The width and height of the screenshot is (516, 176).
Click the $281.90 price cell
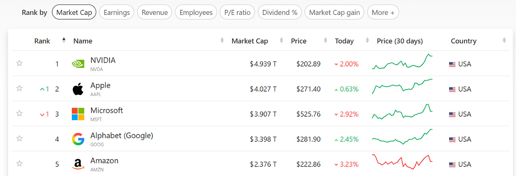tap(308, 139)
